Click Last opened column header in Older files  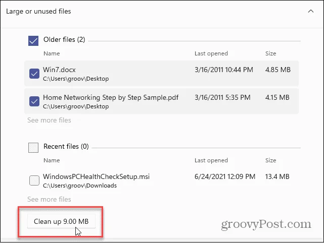pyautogui.click(x=211, y=53)
